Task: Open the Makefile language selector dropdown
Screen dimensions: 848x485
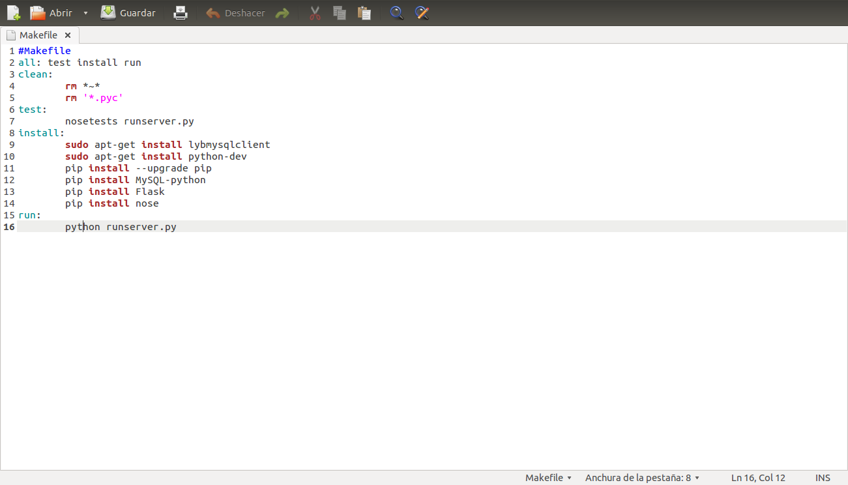Action: [x=548, y=477]
